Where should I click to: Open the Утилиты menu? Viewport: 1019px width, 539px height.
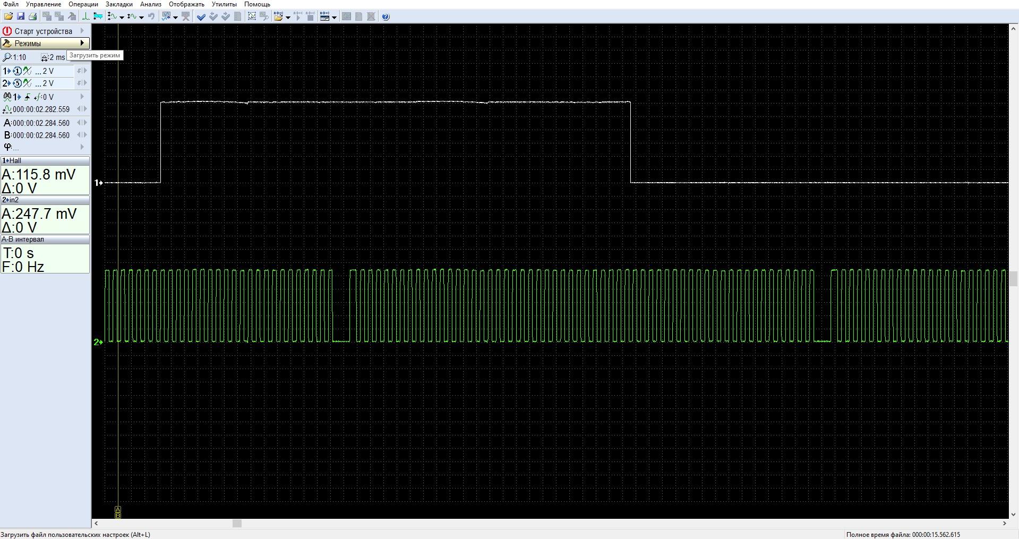tap(224, 4)
